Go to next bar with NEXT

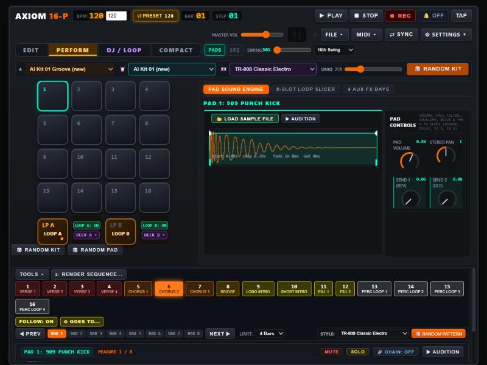[220, 333]
